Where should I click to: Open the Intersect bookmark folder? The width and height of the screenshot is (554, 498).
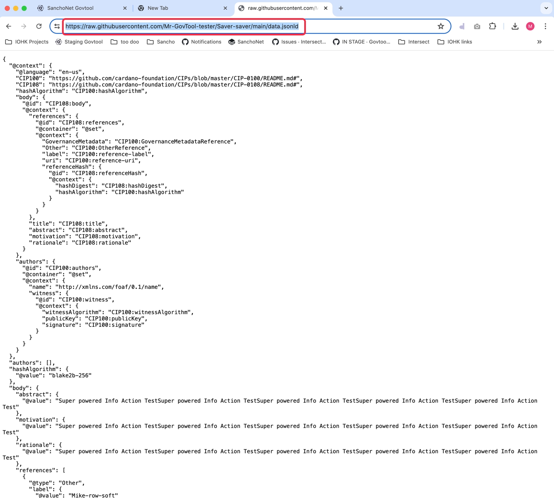click(x=413, y=42)
